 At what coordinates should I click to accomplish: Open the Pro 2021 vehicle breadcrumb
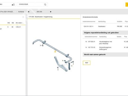click(7, 12)
